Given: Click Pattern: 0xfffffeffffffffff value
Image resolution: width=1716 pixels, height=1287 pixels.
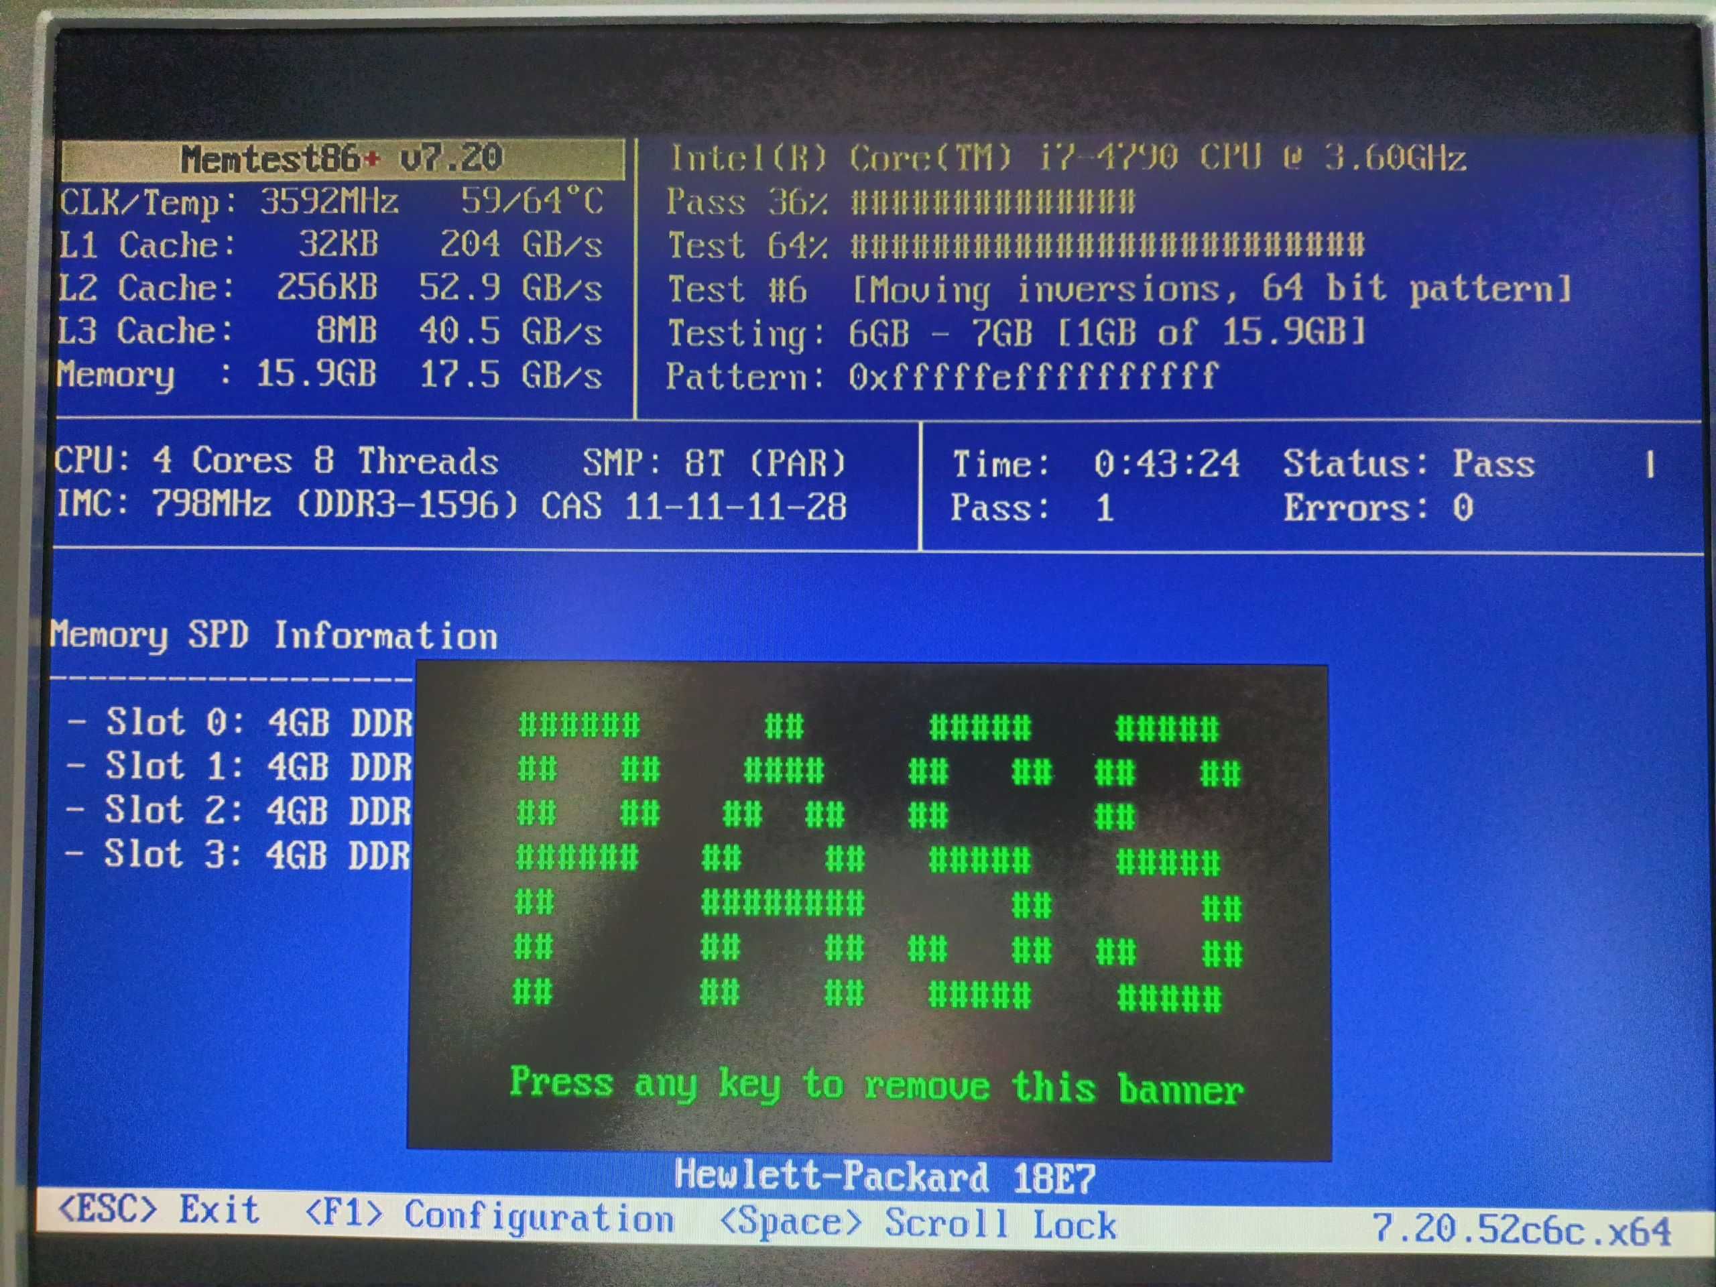Looking at the screenshot, I should pos(942,376).
